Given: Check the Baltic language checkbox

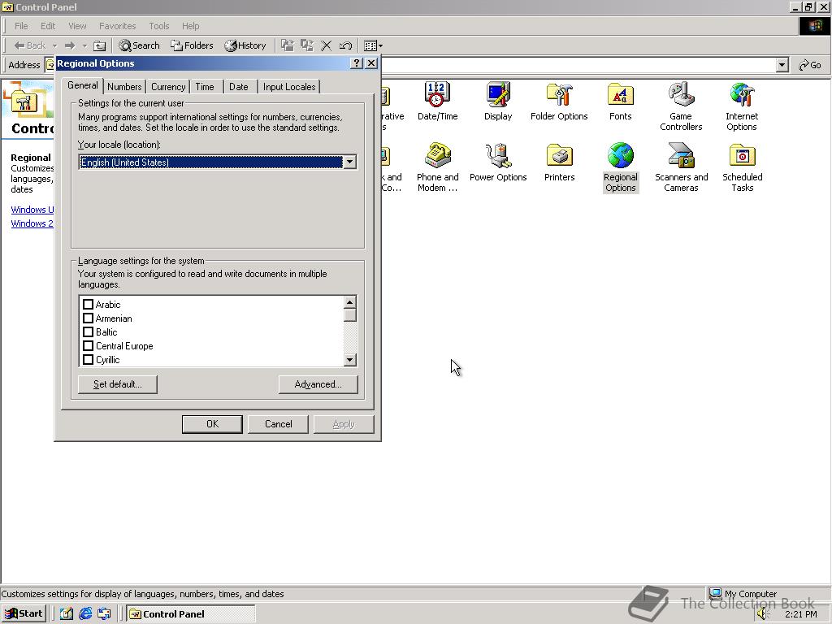Looking at the screenshot, I should [x=88, y=332].
